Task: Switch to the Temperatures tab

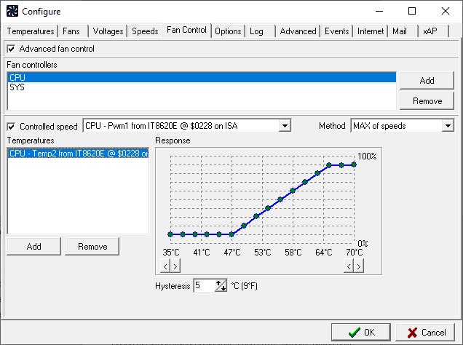Action: 31,31
